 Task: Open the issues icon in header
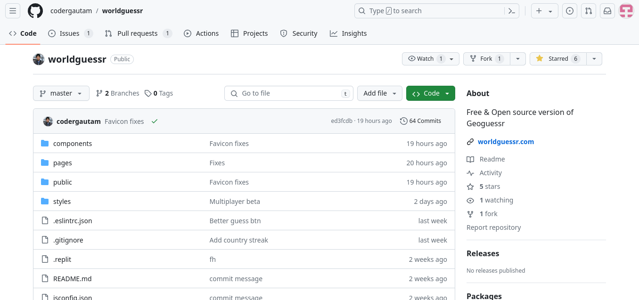570,11
